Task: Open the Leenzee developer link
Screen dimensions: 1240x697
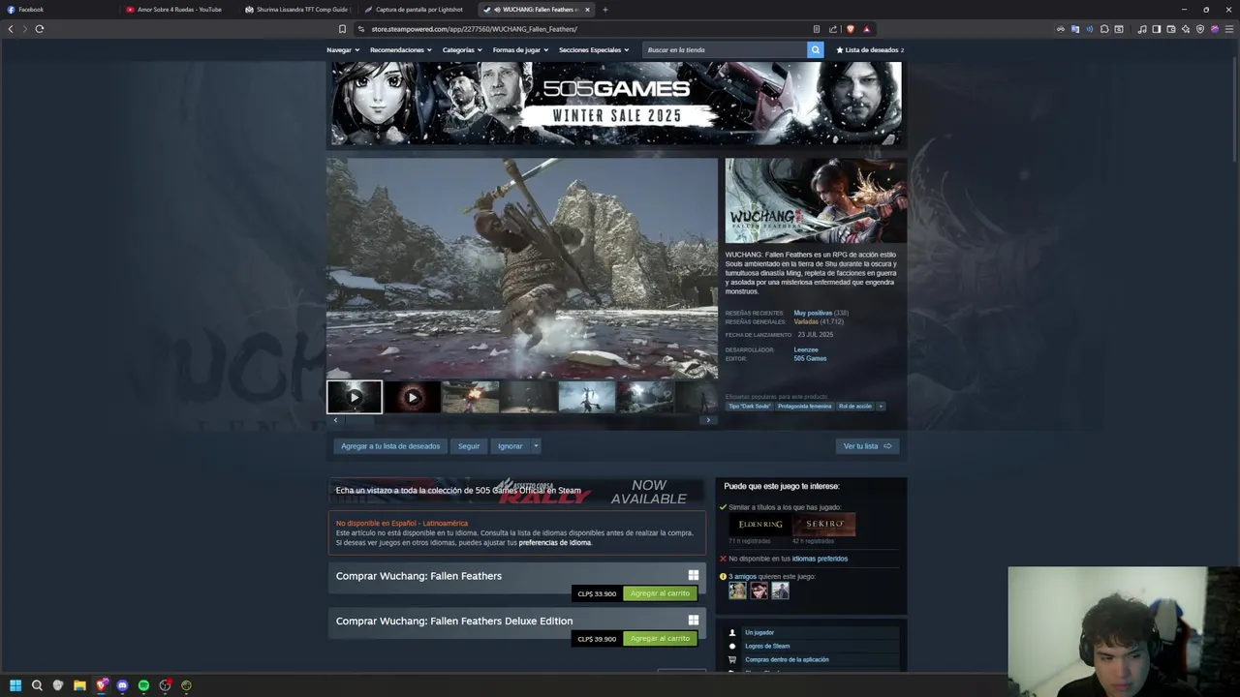Action: tap(806, 349)
